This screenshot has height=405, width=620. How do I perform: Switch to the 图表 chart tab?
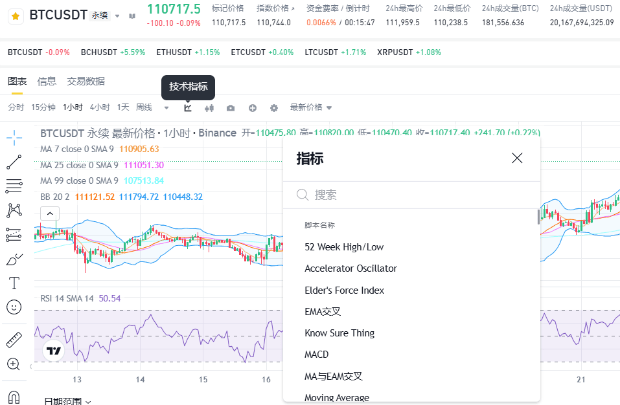coord(17,82)
